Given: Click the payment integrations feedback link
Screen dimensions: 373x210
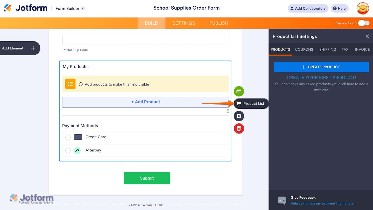Looking at the screenshot, I should tap(322, 204).
